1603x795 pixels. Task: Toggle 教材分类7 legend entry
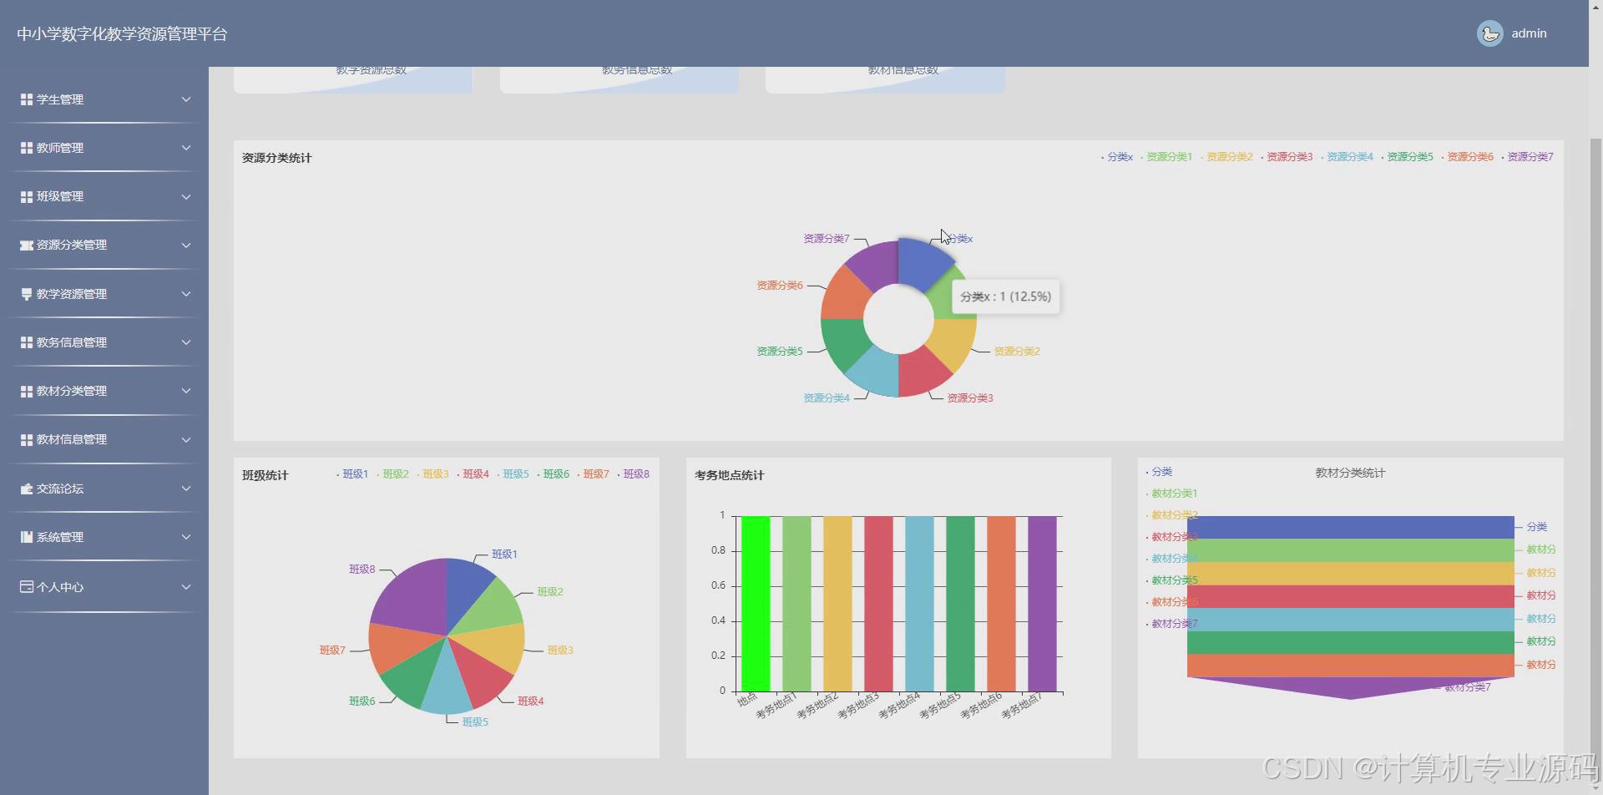pos(1171,624)
